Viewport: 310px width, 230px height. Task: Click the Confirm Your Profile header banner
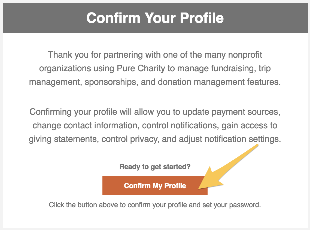point(155,18)
